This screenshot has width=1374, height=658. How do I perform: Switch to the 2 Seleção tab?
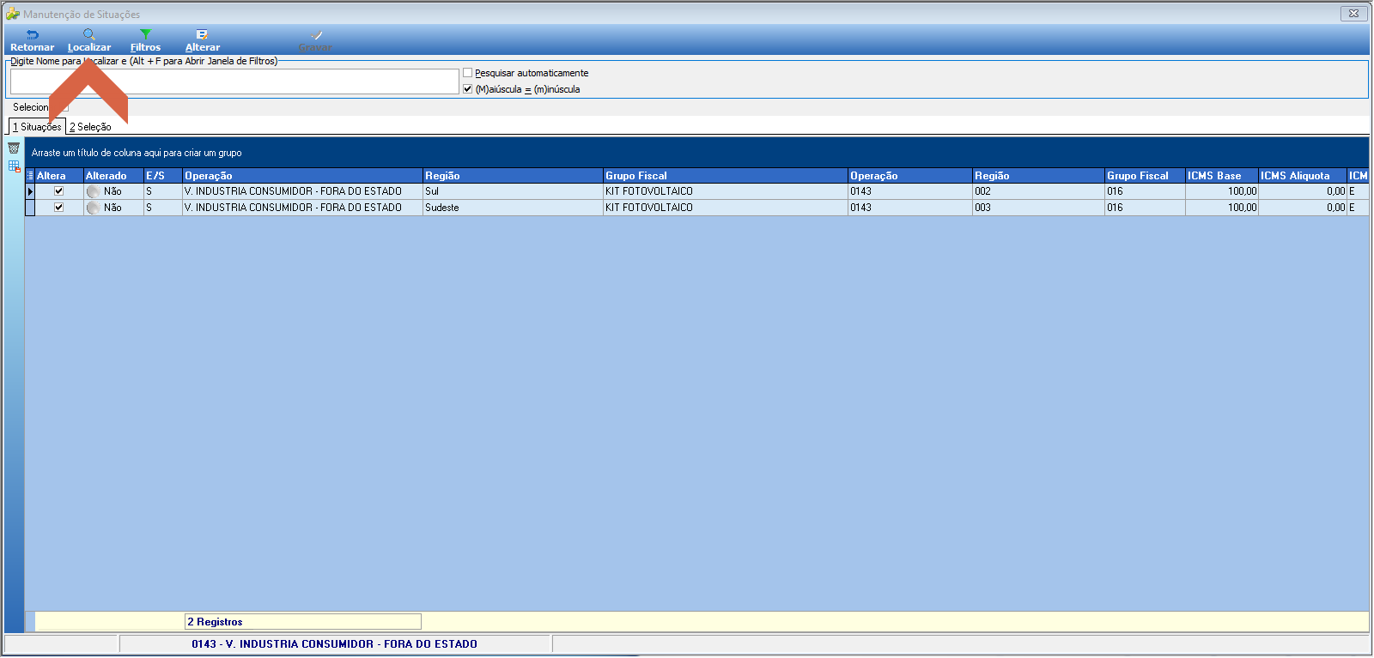coord(90,127)
